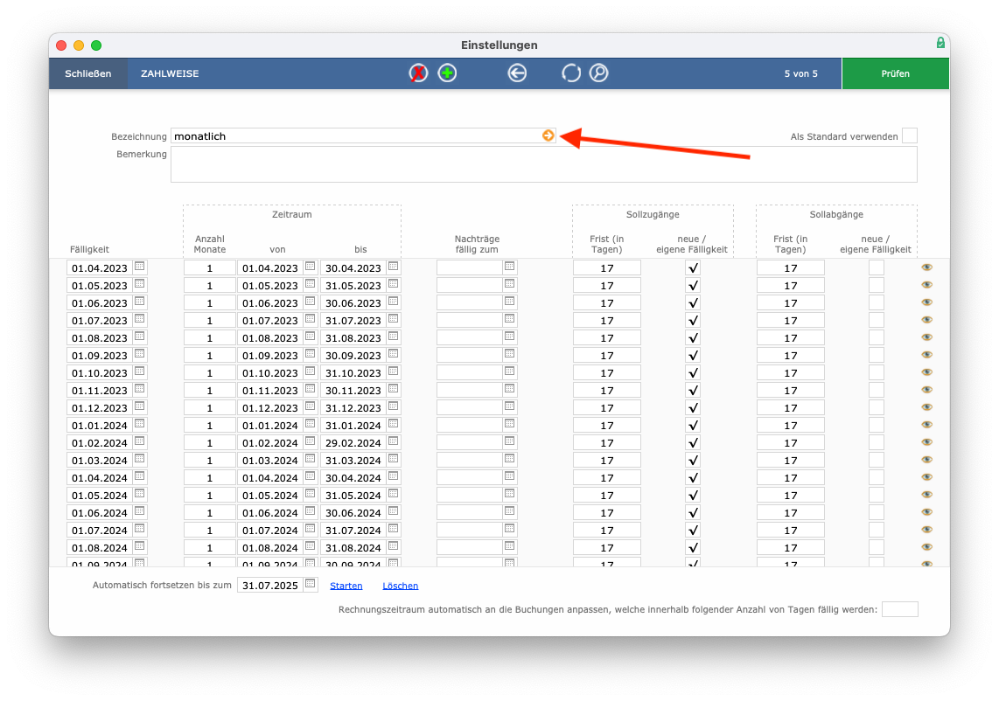
Task: Open search with the magnifier icon
Action: (x=599, y=73)
